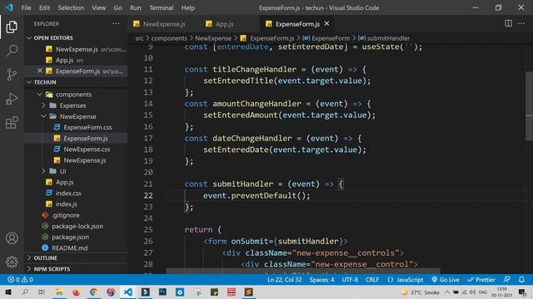Open the View menu
Screen dimensions: 533x299
click(98, 7)
